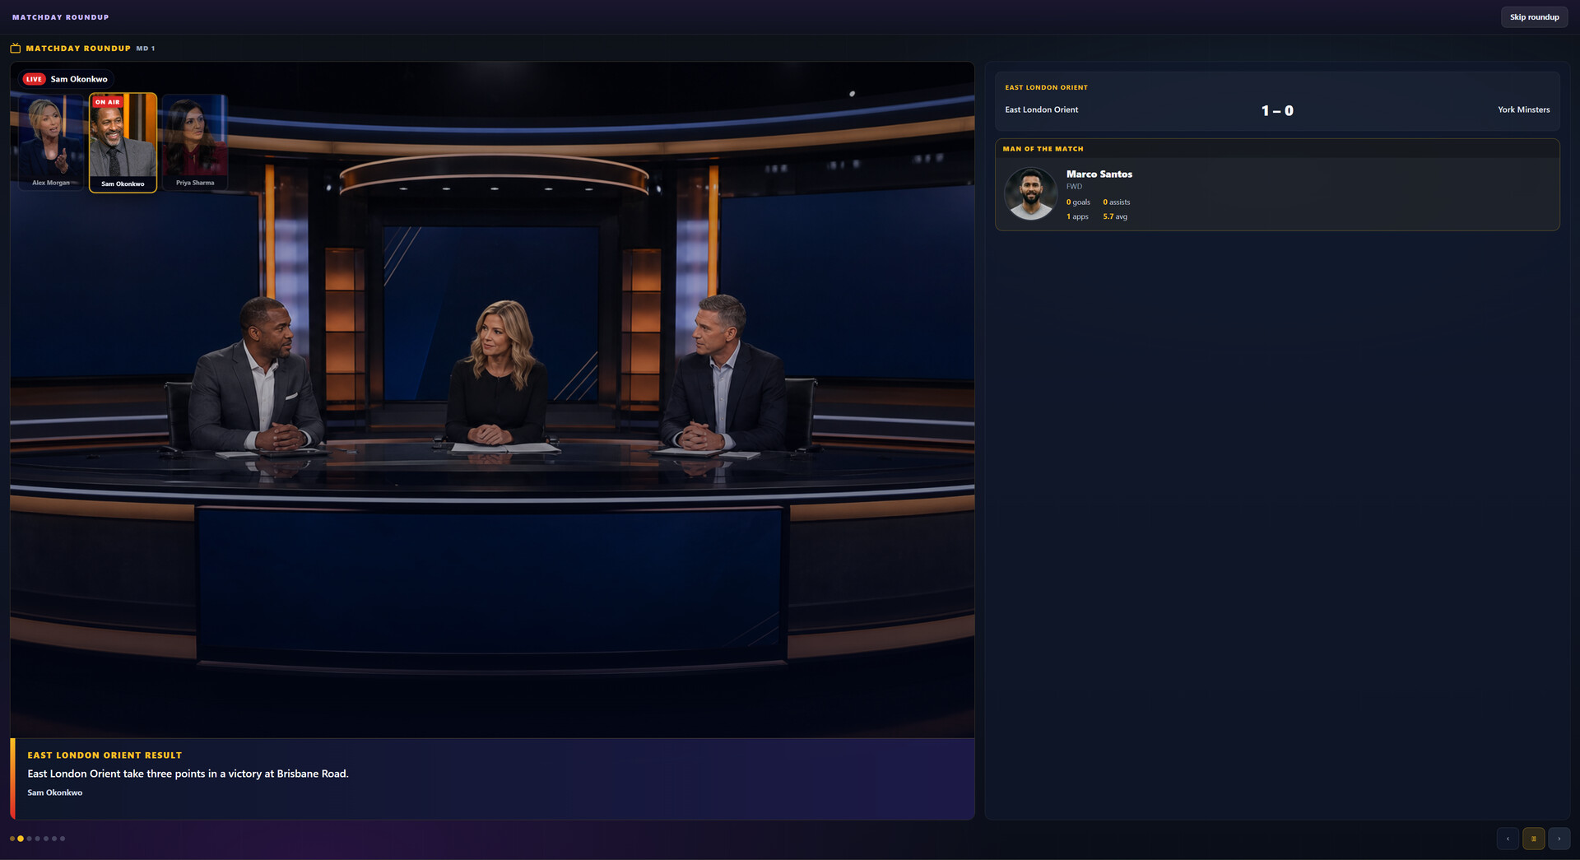Click the 'Sam Okonkwo' name next to LIVE
1580x860 pixels.
click(x=79, y=80)
